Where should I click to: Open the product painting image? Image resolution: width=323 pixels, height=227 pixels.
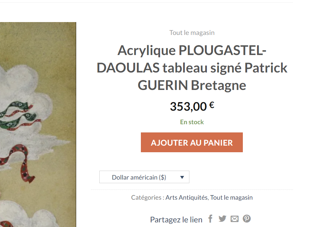pos(38,125)
